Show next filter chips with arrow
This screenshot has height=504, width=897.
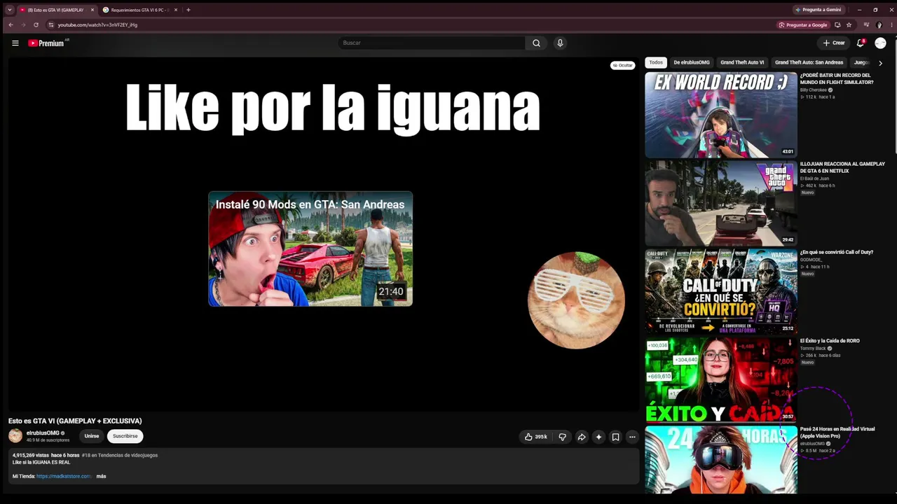click(880, 63)
